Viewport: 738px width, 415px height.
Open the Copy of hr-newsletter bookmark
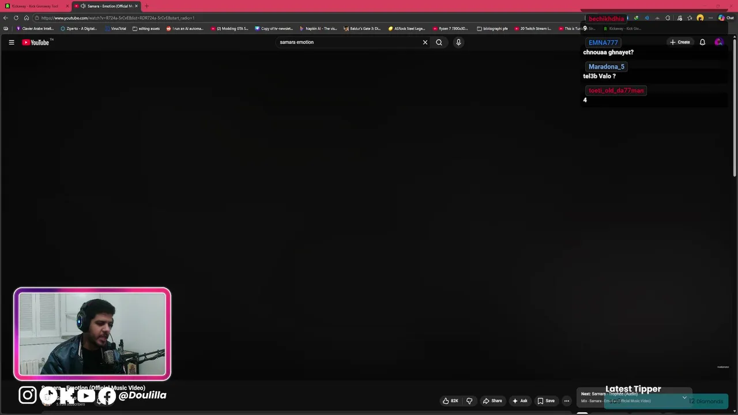[x=274, y=28]
